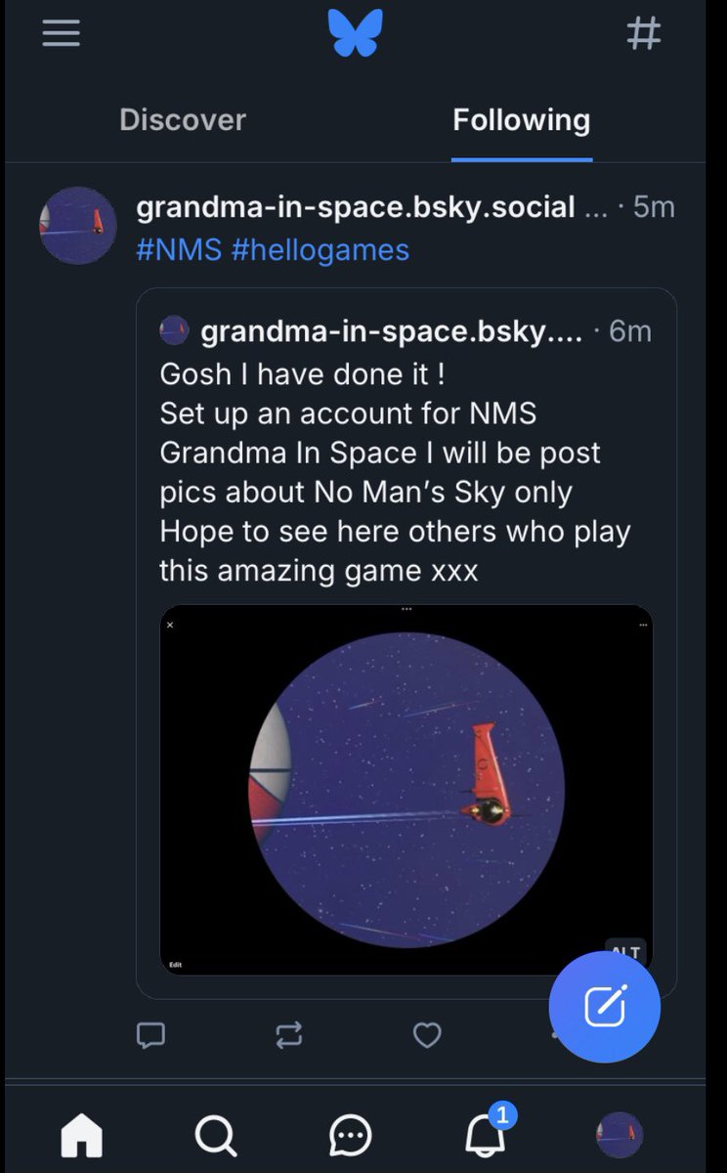Open Search from the bottom bar
This screenshot has width=727, height=1173.
click(215, 1135)
